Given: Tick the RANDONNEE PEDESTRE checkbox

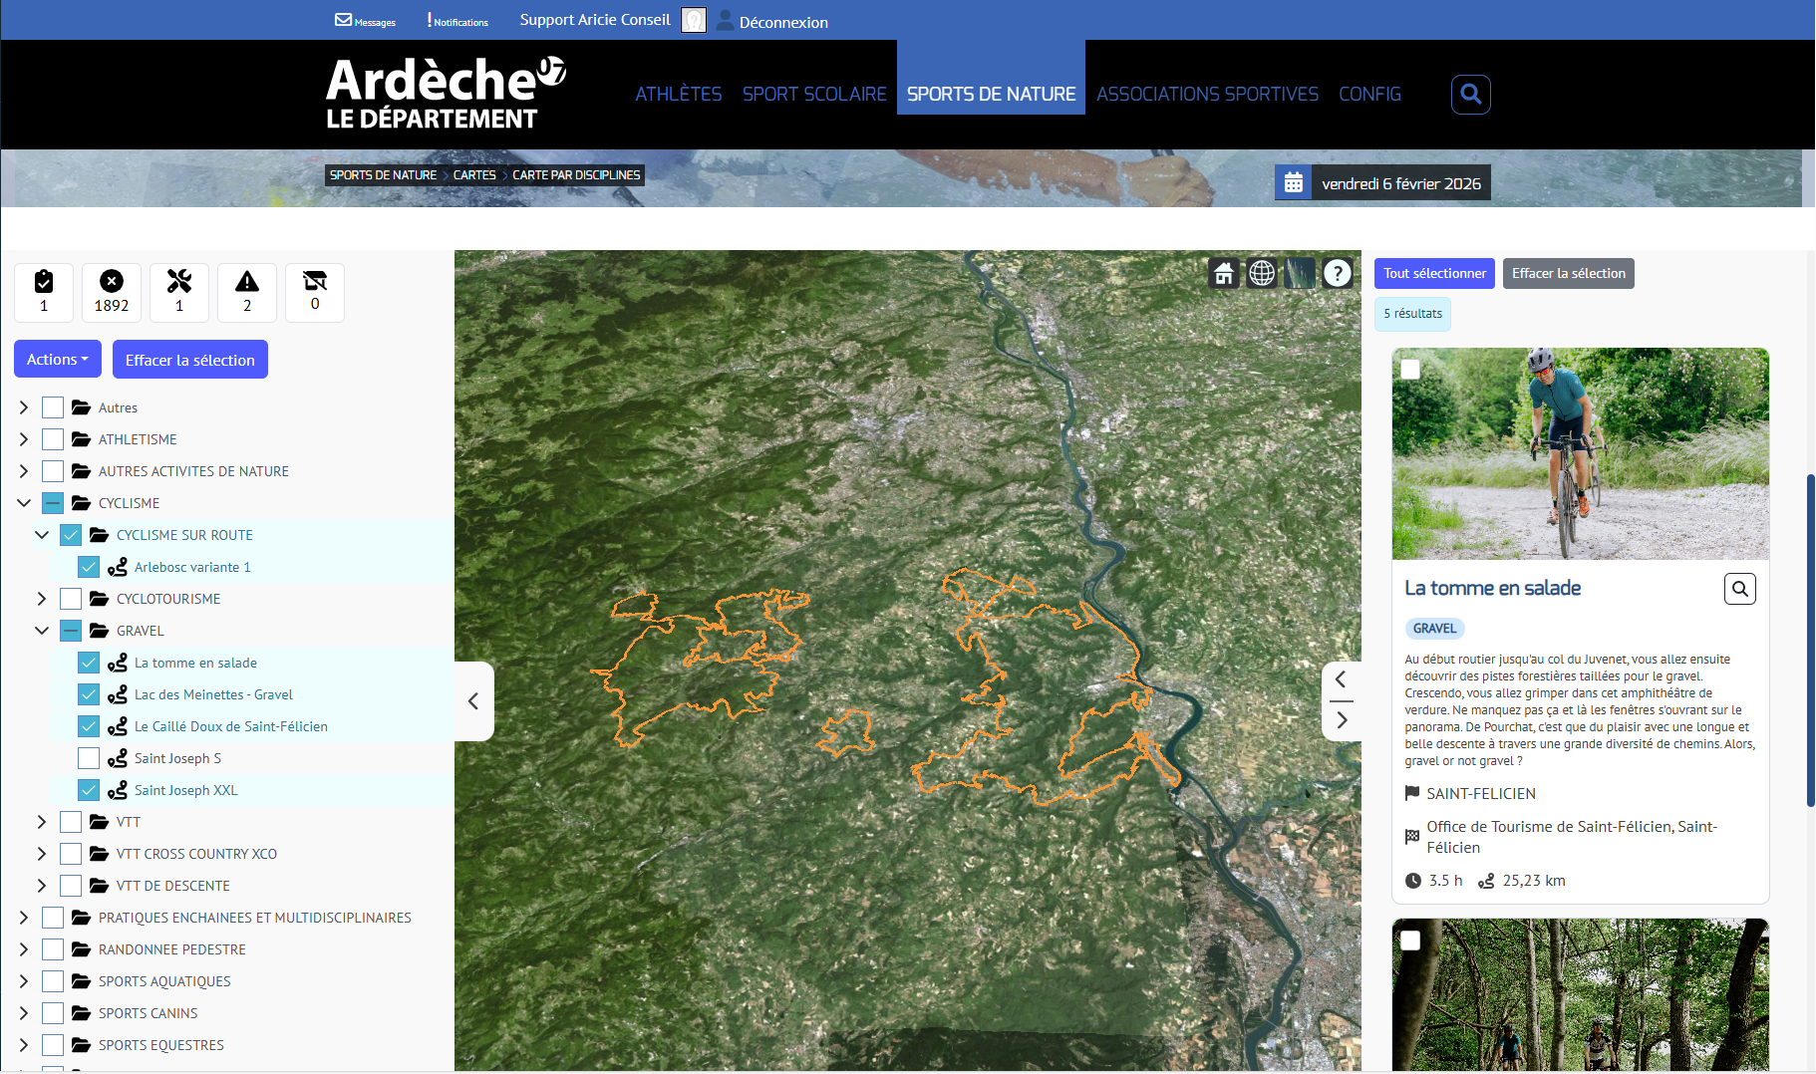Looking at the screenshot, I should [x=53, y=949].
